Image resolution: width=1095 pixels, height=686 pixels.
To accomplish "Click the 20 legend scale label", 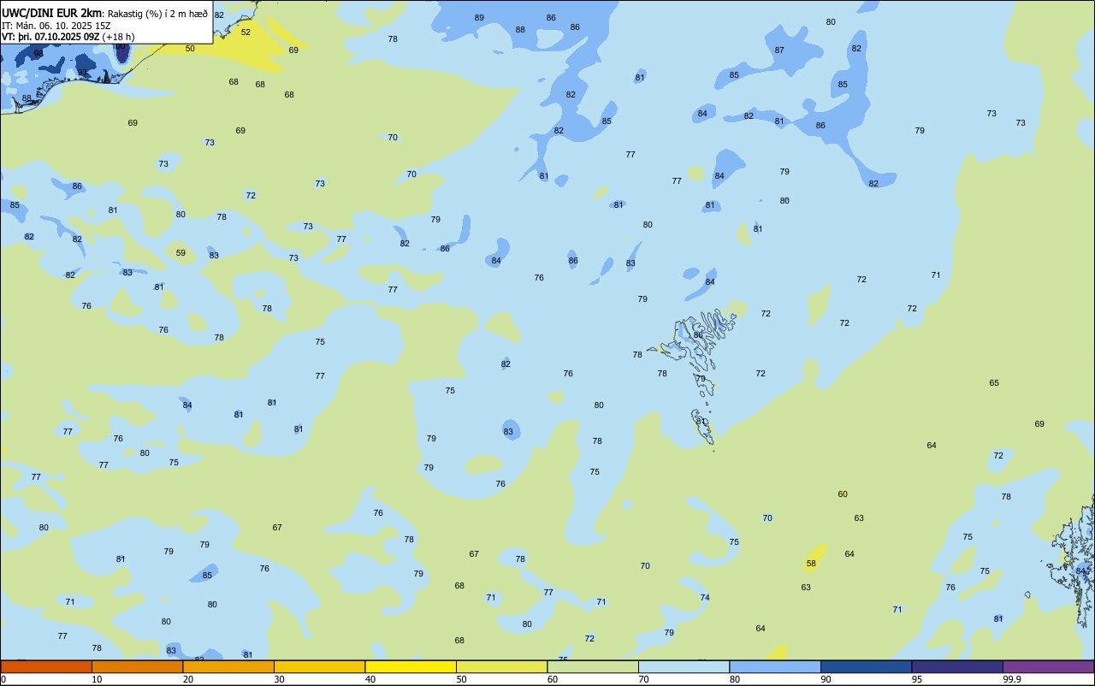I will pos(188,679).
